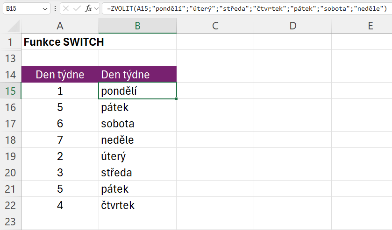Select row 1 header
392x230 pixels.
[10, 42]
